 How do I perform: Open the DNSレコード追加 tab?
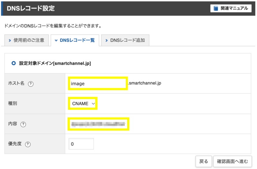click(125, 40)
